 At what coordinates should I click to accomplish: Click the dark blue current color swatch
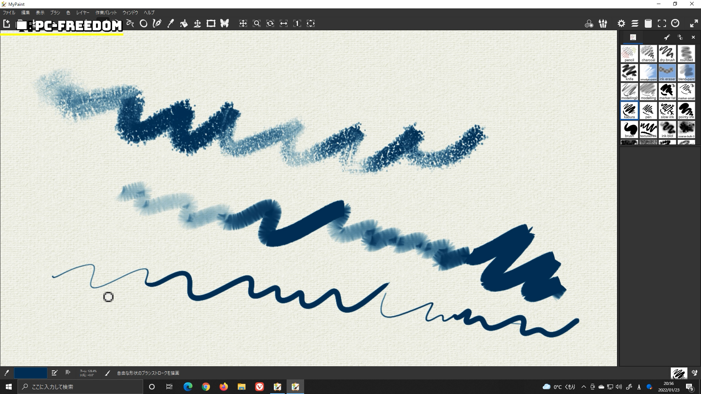pyautogui.click(x=31, y=373)
